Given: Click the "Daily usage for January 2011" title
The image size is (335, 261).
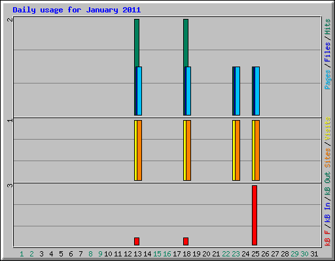Looking at the screenshot, I should tap(77, 10).
